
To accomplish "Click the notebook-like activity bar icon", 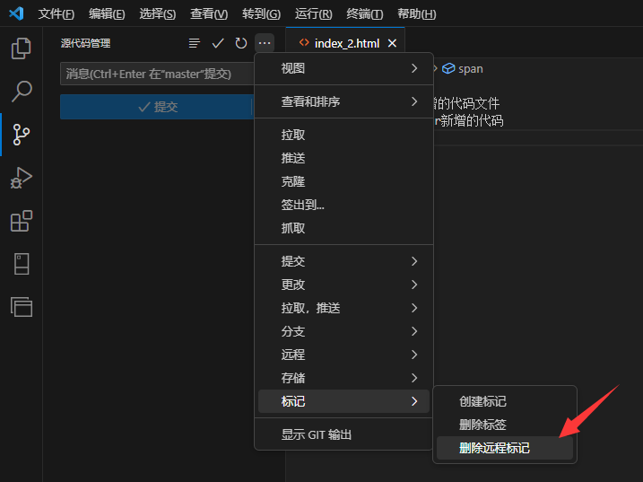I will (x=22, y=264).
